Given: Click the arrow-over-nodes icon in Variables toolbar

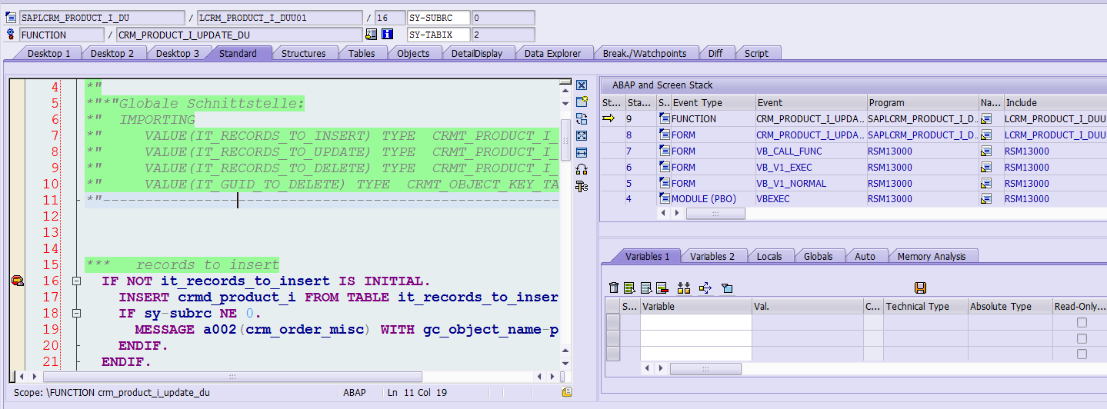Looking at the screenshot, I should pos(705,288).
